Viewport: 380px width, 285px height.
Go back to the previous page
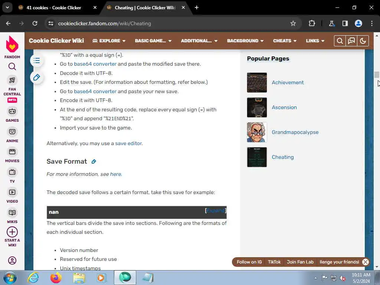point(8,23)
